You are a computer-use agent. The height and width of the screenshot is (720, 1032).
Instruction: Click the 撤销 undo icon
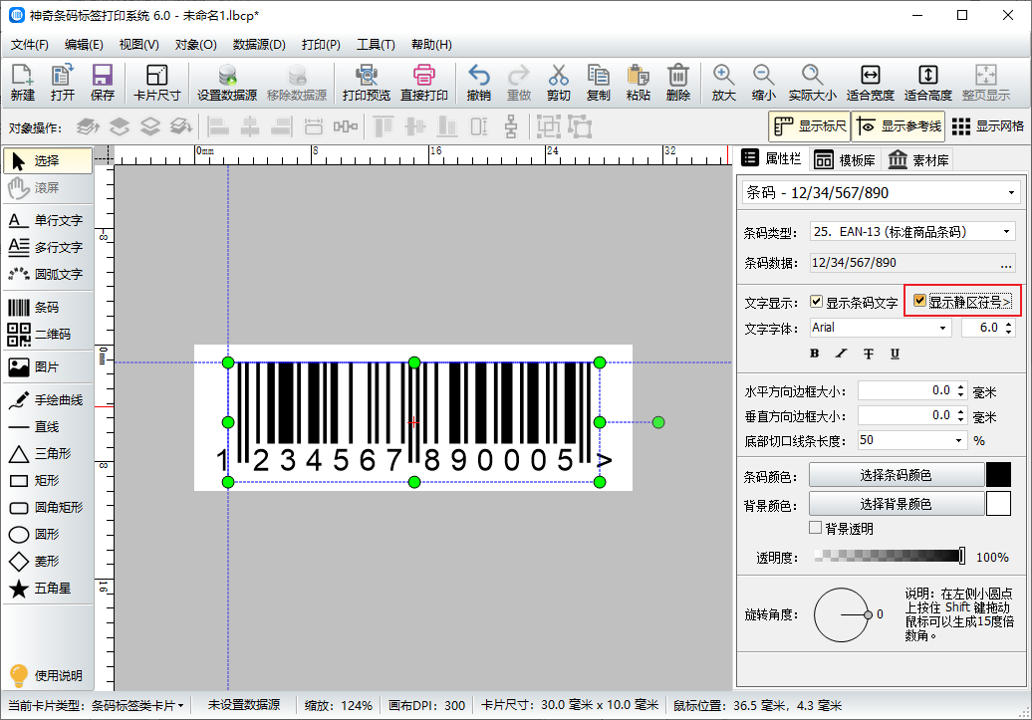tap(478, 83)
